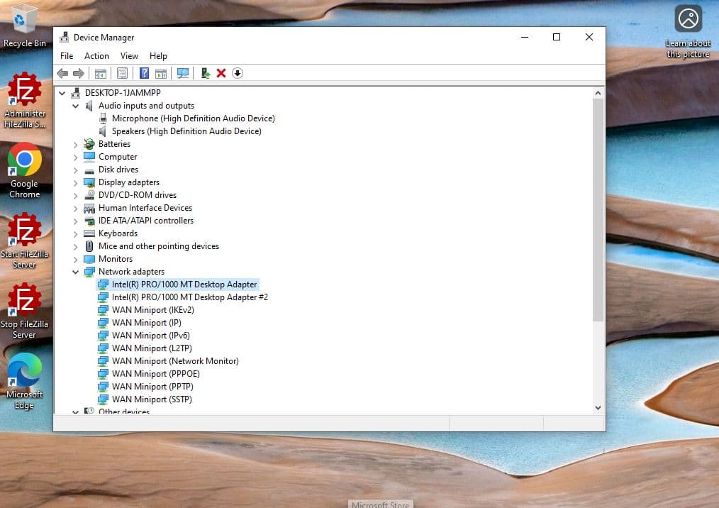Open the Action menu
This screenshot has width=719, height=508.
click(x=96, y=56)
